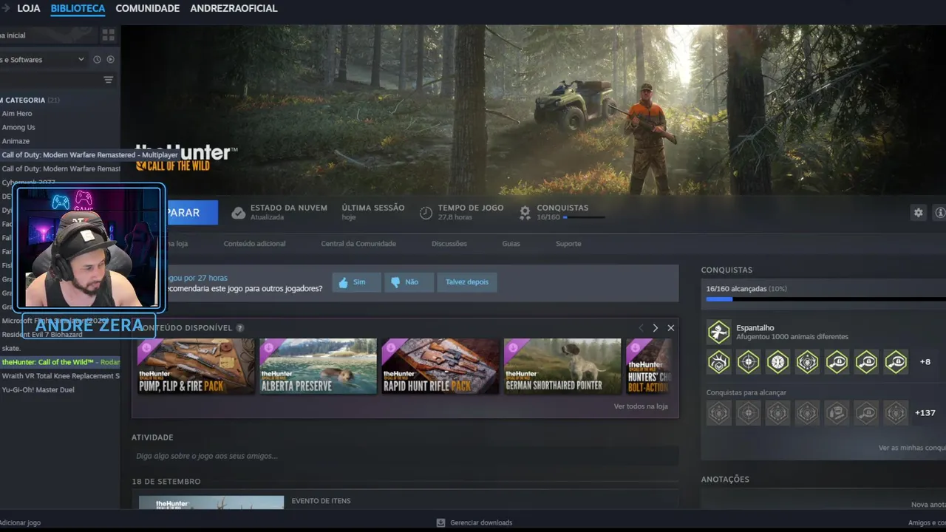The image size is (946, 532).
Task: Click the Nova anotação button
Action: 928,505
